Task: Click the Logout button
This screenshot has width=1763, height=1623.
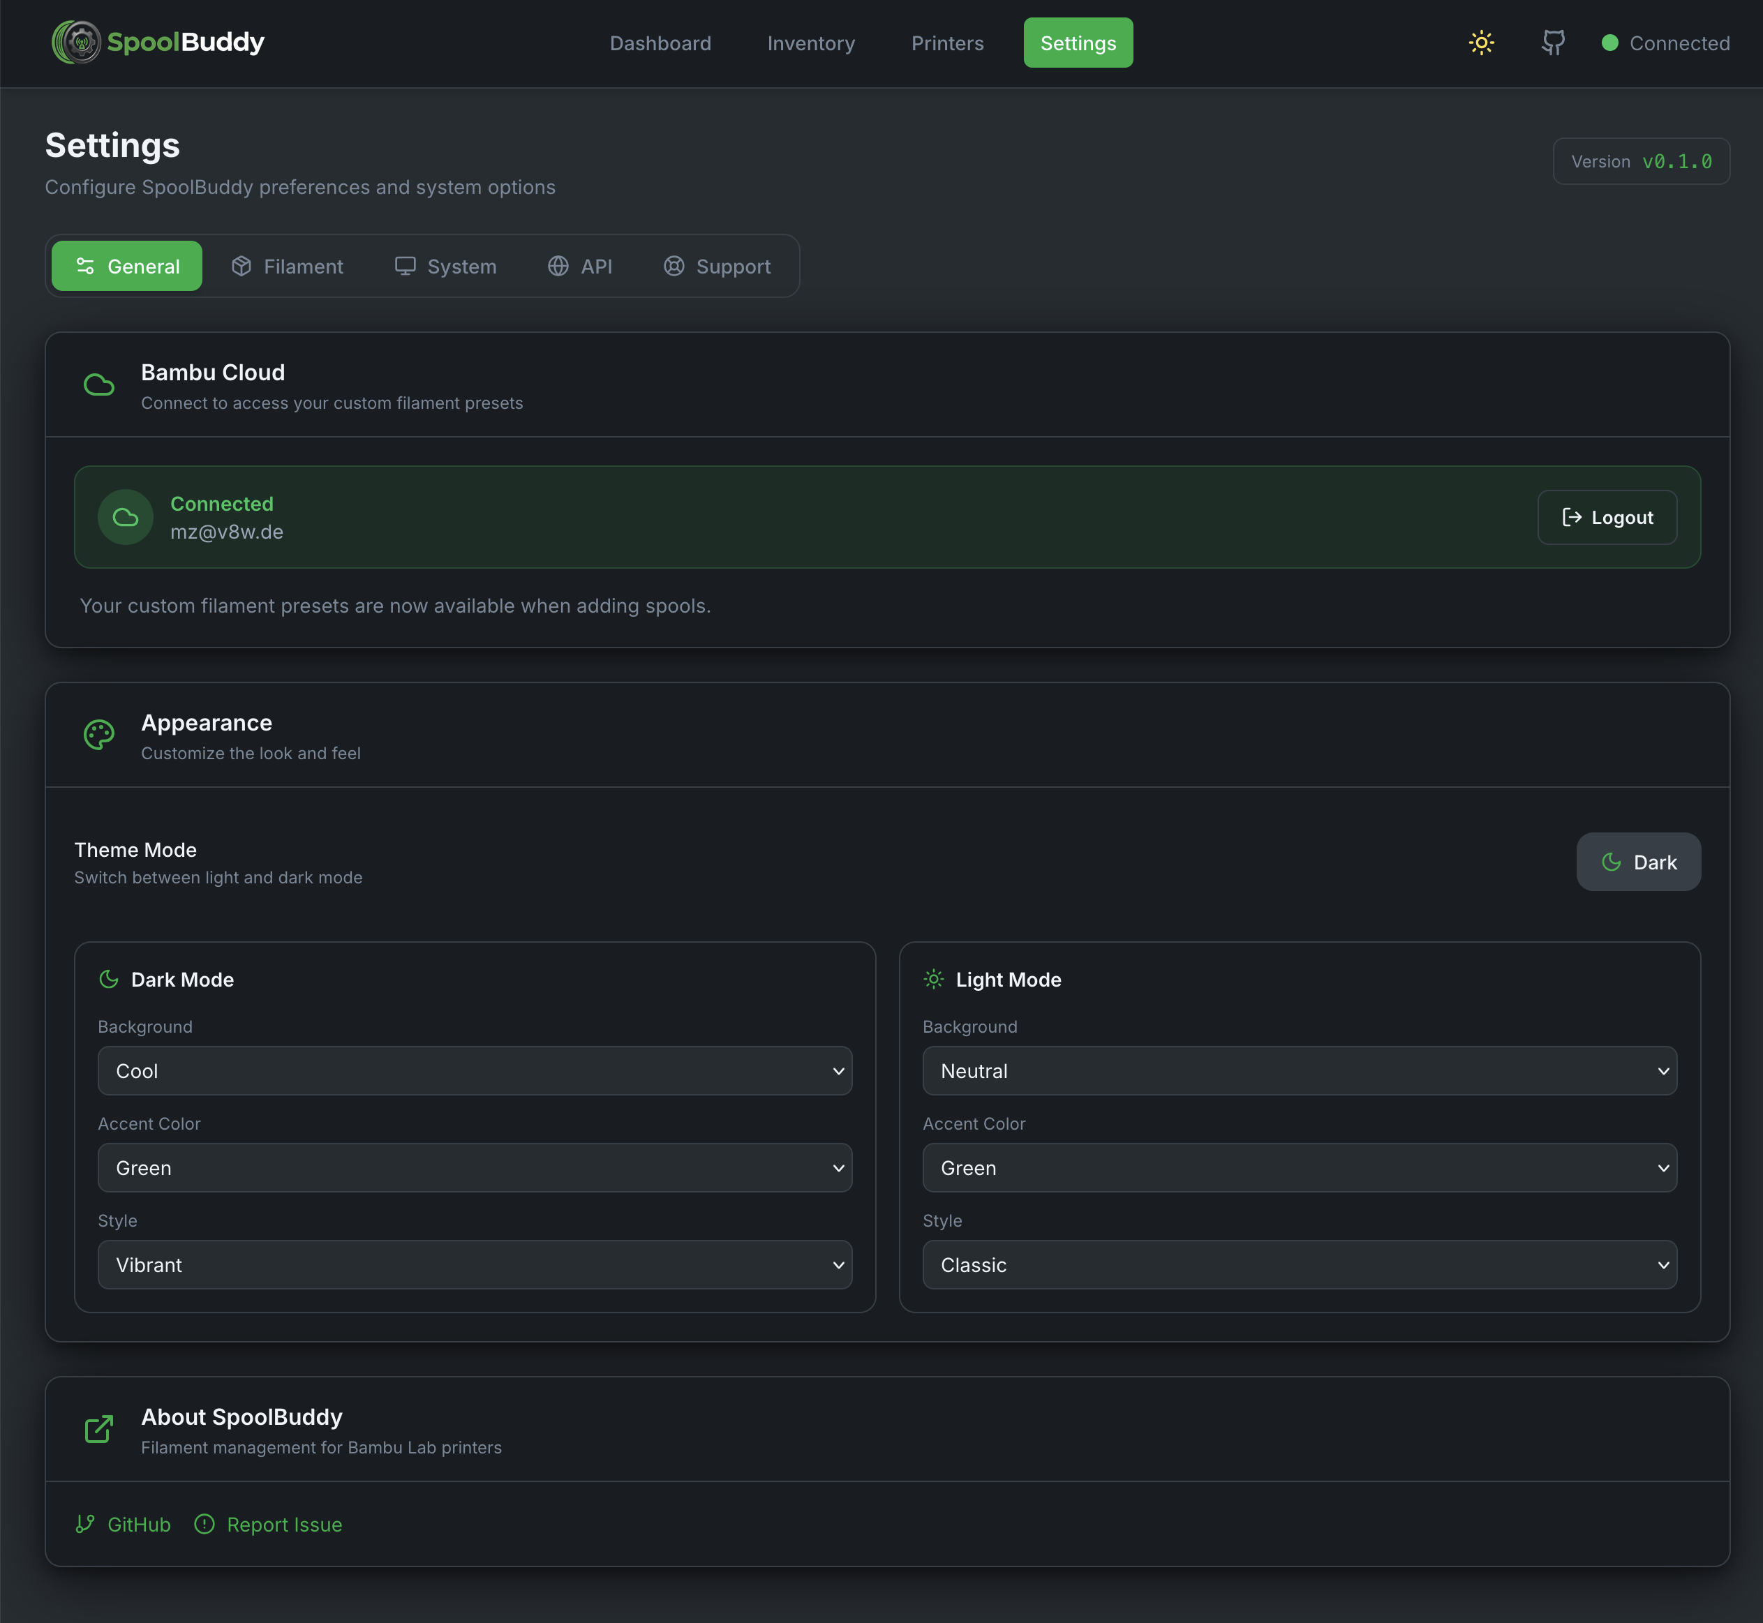Action: pos(1607,517)
